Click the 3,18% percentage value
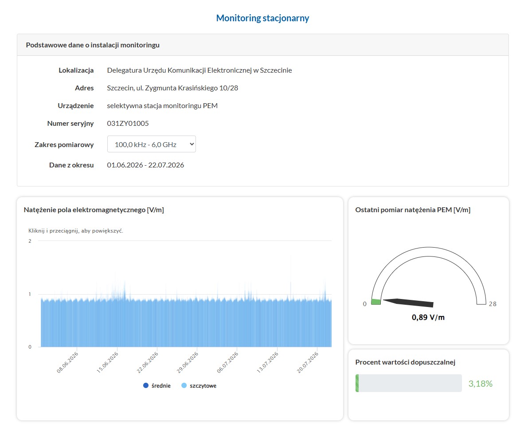Viewport: 520px width, 431px height. point(480,384)
